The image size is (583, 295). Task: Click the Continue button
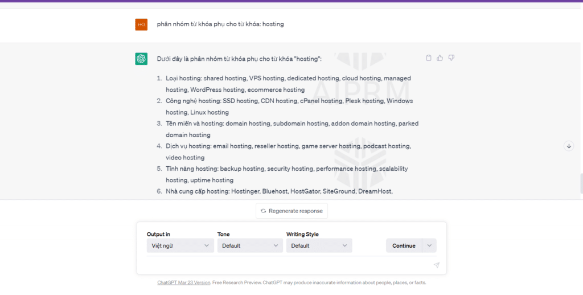point(404,245)
